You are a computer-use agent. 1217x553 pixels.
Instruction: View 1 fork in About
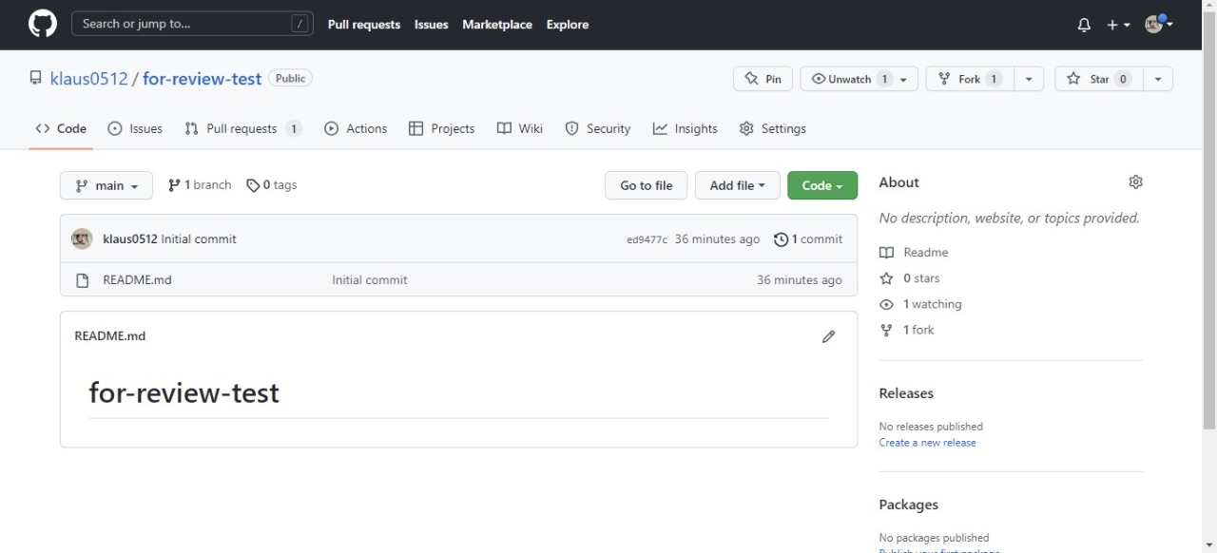pos(907,330)
